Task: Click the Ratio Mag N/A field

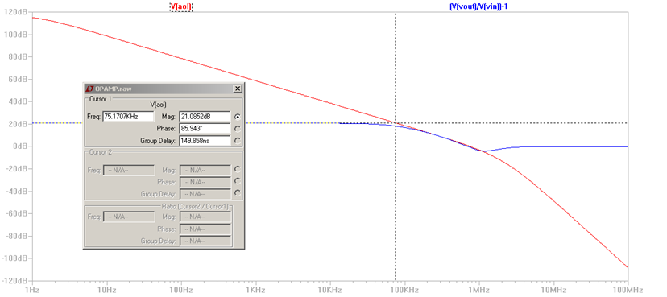Action: coord(205,217)
